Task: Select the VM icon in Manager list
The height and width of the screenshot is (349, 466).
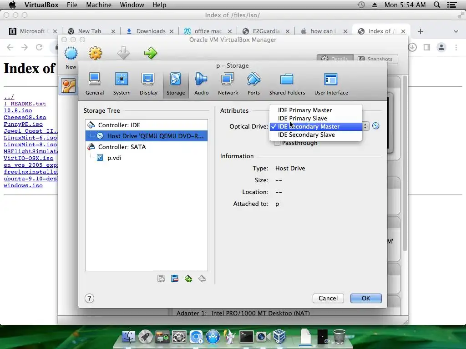Action: point(68,86)
